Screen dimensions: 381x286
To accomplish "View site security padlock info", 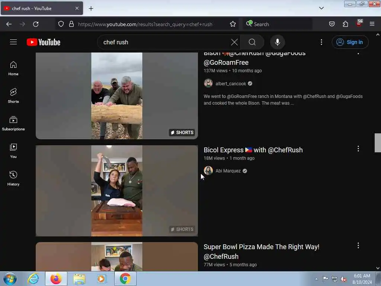I will tap(71, 24).
